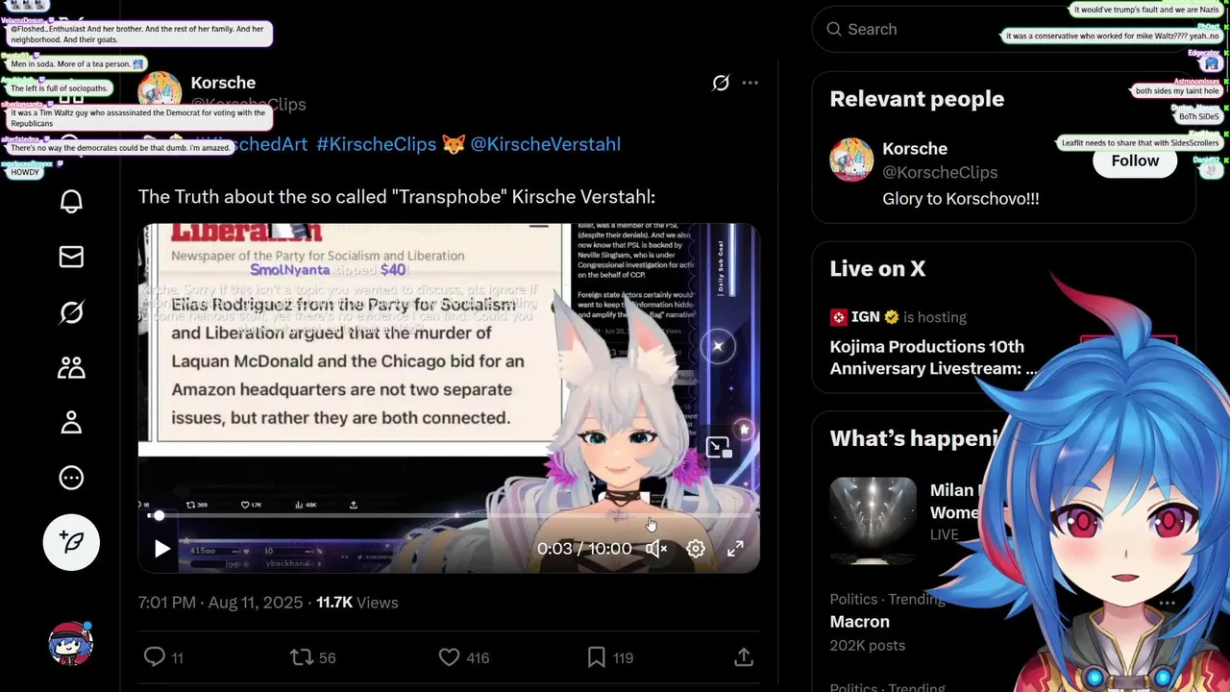Open Kojima Productions 10th Anniversary Livestream
This screenshot has width=1230, height=692.
pyautogui.click(x=933, y=358)
